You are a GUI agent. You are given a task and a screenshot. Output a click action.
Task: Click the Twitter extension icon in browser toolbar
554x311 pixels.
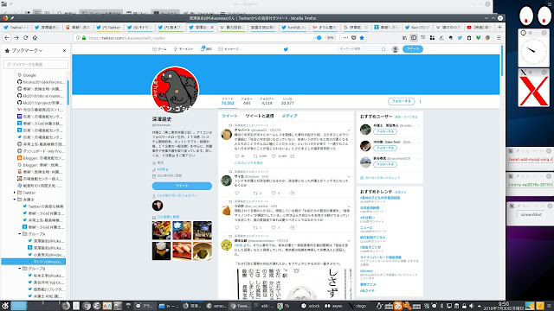tap(460, 38)
